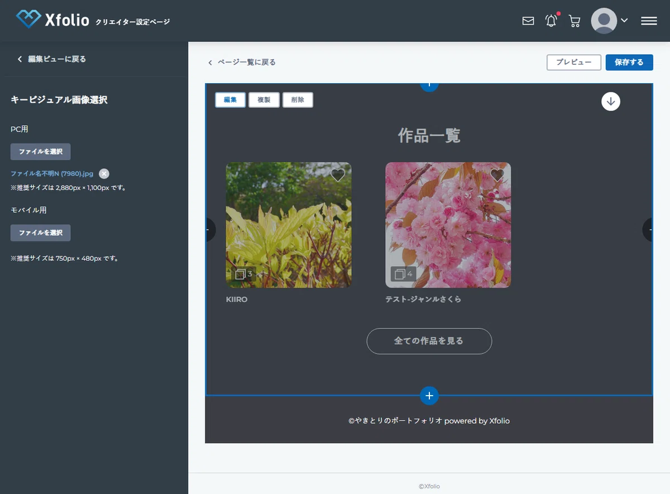
Task: Return to the edit view (編集ビューに戻る)
Action: point(51,59)
